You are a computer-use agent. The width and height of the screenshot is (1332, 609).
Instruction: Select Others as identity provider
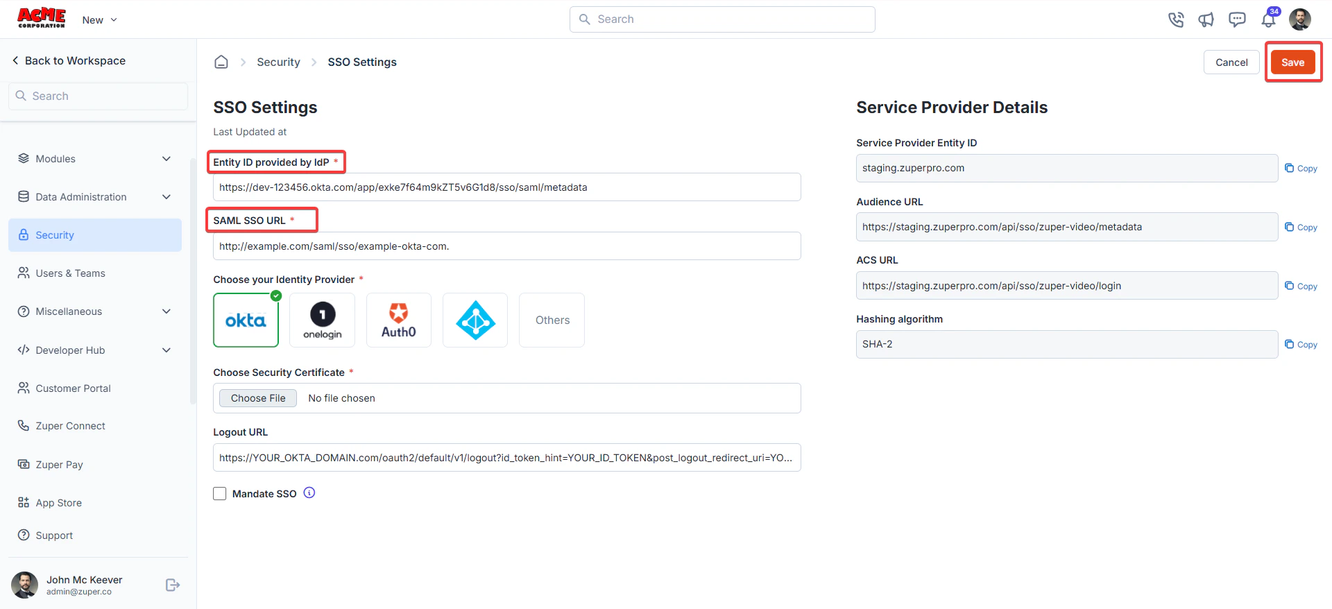click(552, 320)
